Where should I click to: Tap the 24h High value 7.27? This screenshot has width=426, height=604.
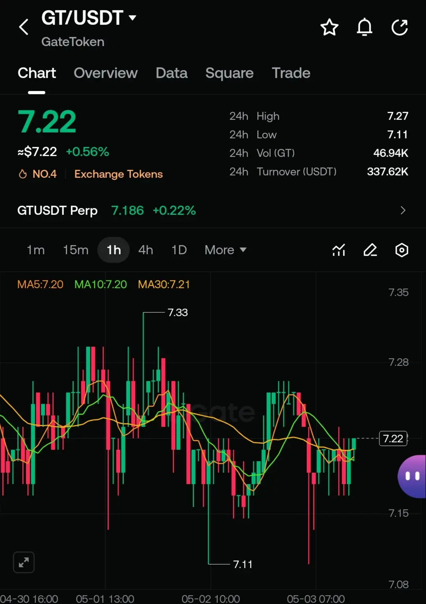click(x=398, y=116)
